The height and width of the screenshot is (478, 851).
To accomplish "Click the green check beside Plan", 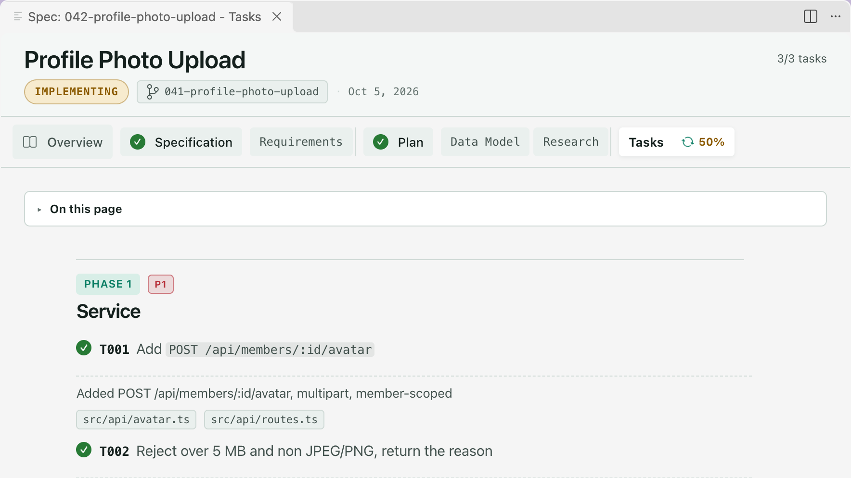I will click(381, 142).
